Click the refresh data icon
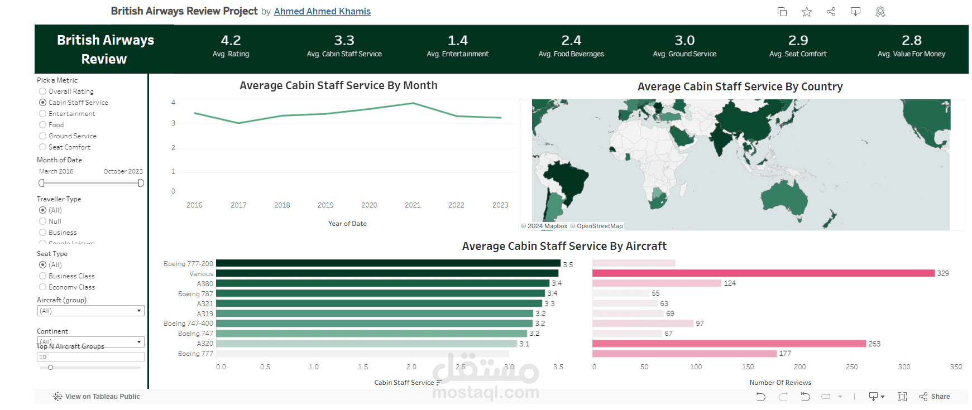The width and height of the screenshot is (972, 410). (x=826, y=397)
